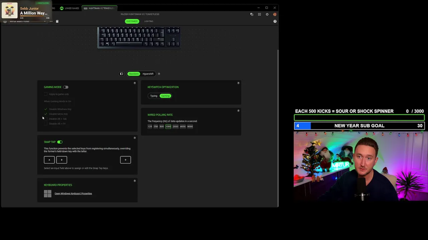
Task: Open Windows Keyboard Properties link
Action: point(73,194)
